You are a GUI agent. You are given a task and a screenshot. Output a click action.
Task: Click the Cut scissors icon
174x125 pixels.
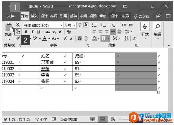[x=18, y=25]
